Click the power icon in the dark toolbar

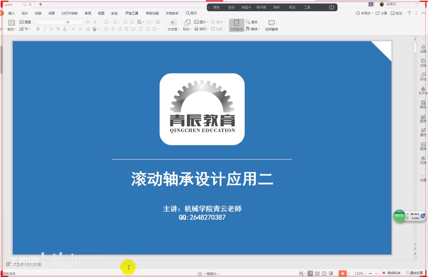click(x=331, y=7)
